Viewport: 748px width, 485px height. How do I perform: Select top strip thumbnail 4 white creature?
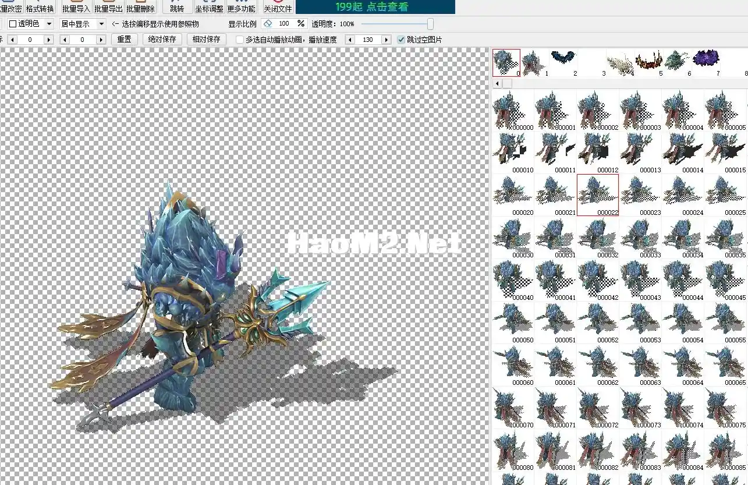click(621, 63)
